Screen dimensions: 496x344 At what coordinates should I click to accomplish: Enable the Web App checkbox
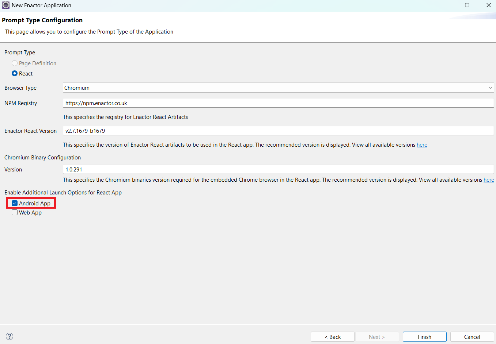(x=15, y=212)
